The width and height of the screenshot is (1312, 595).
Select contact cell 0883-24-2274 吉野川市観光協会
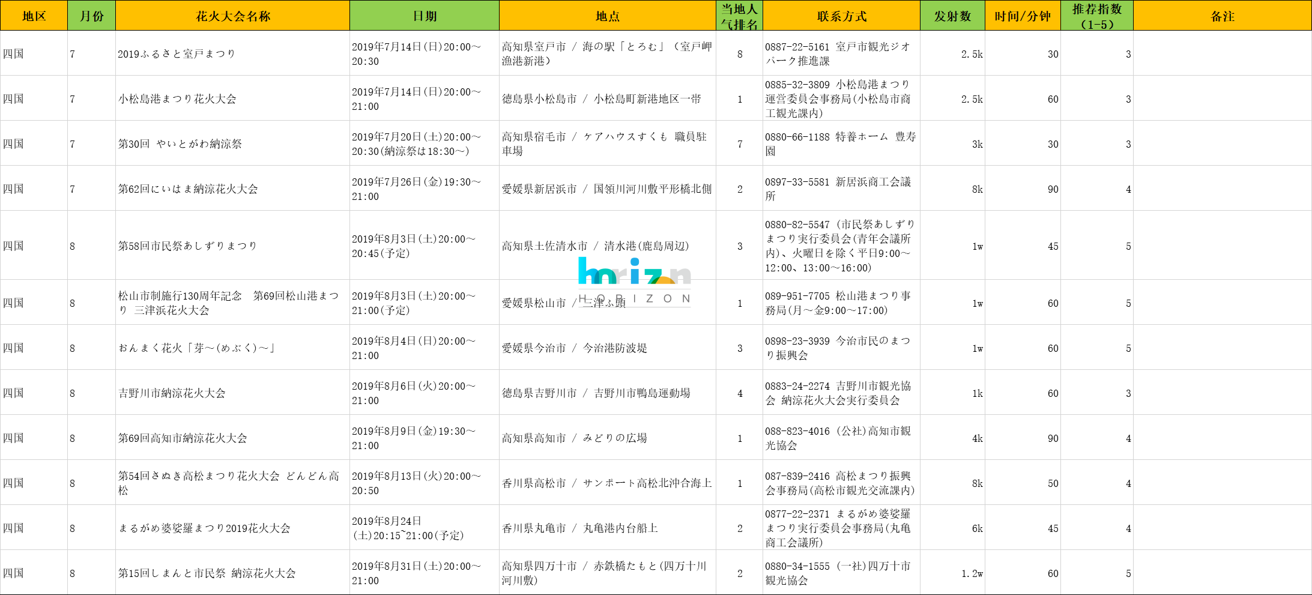tap(841, 393)
